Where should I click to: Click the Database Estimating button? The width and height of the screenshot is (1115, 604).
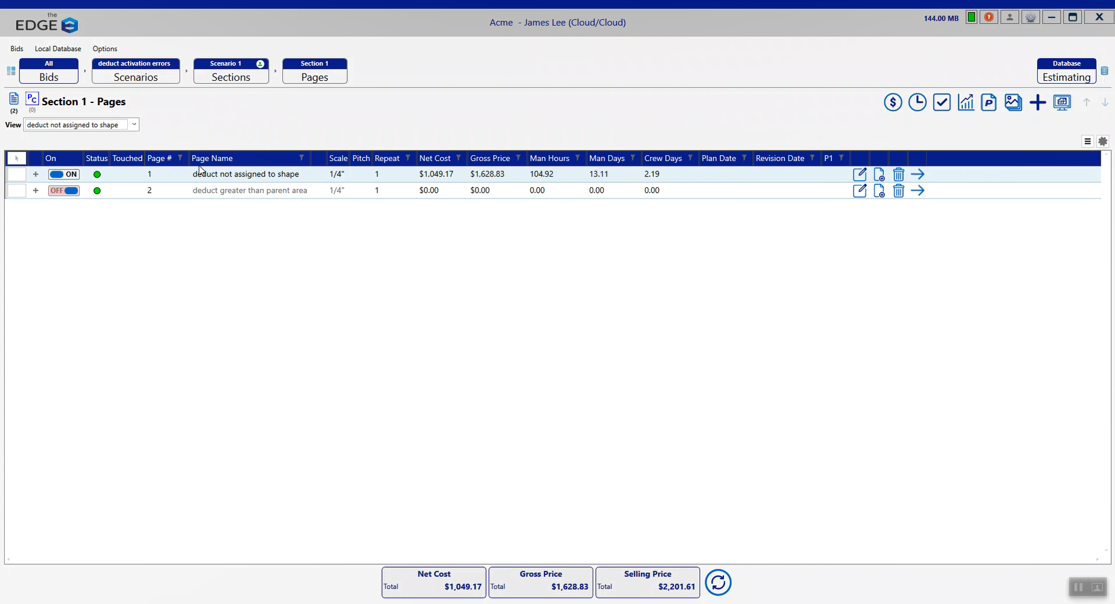click(x=1066, y=71)
